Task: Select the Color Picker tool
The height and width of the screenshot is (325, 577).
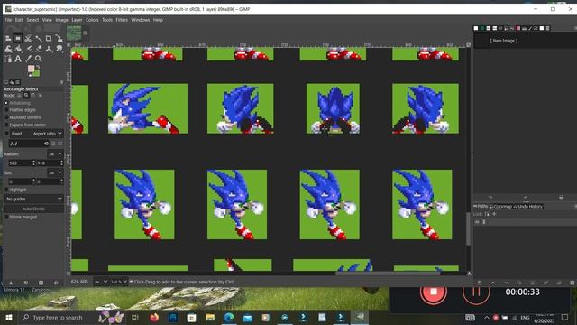Action: click(28, 59)
